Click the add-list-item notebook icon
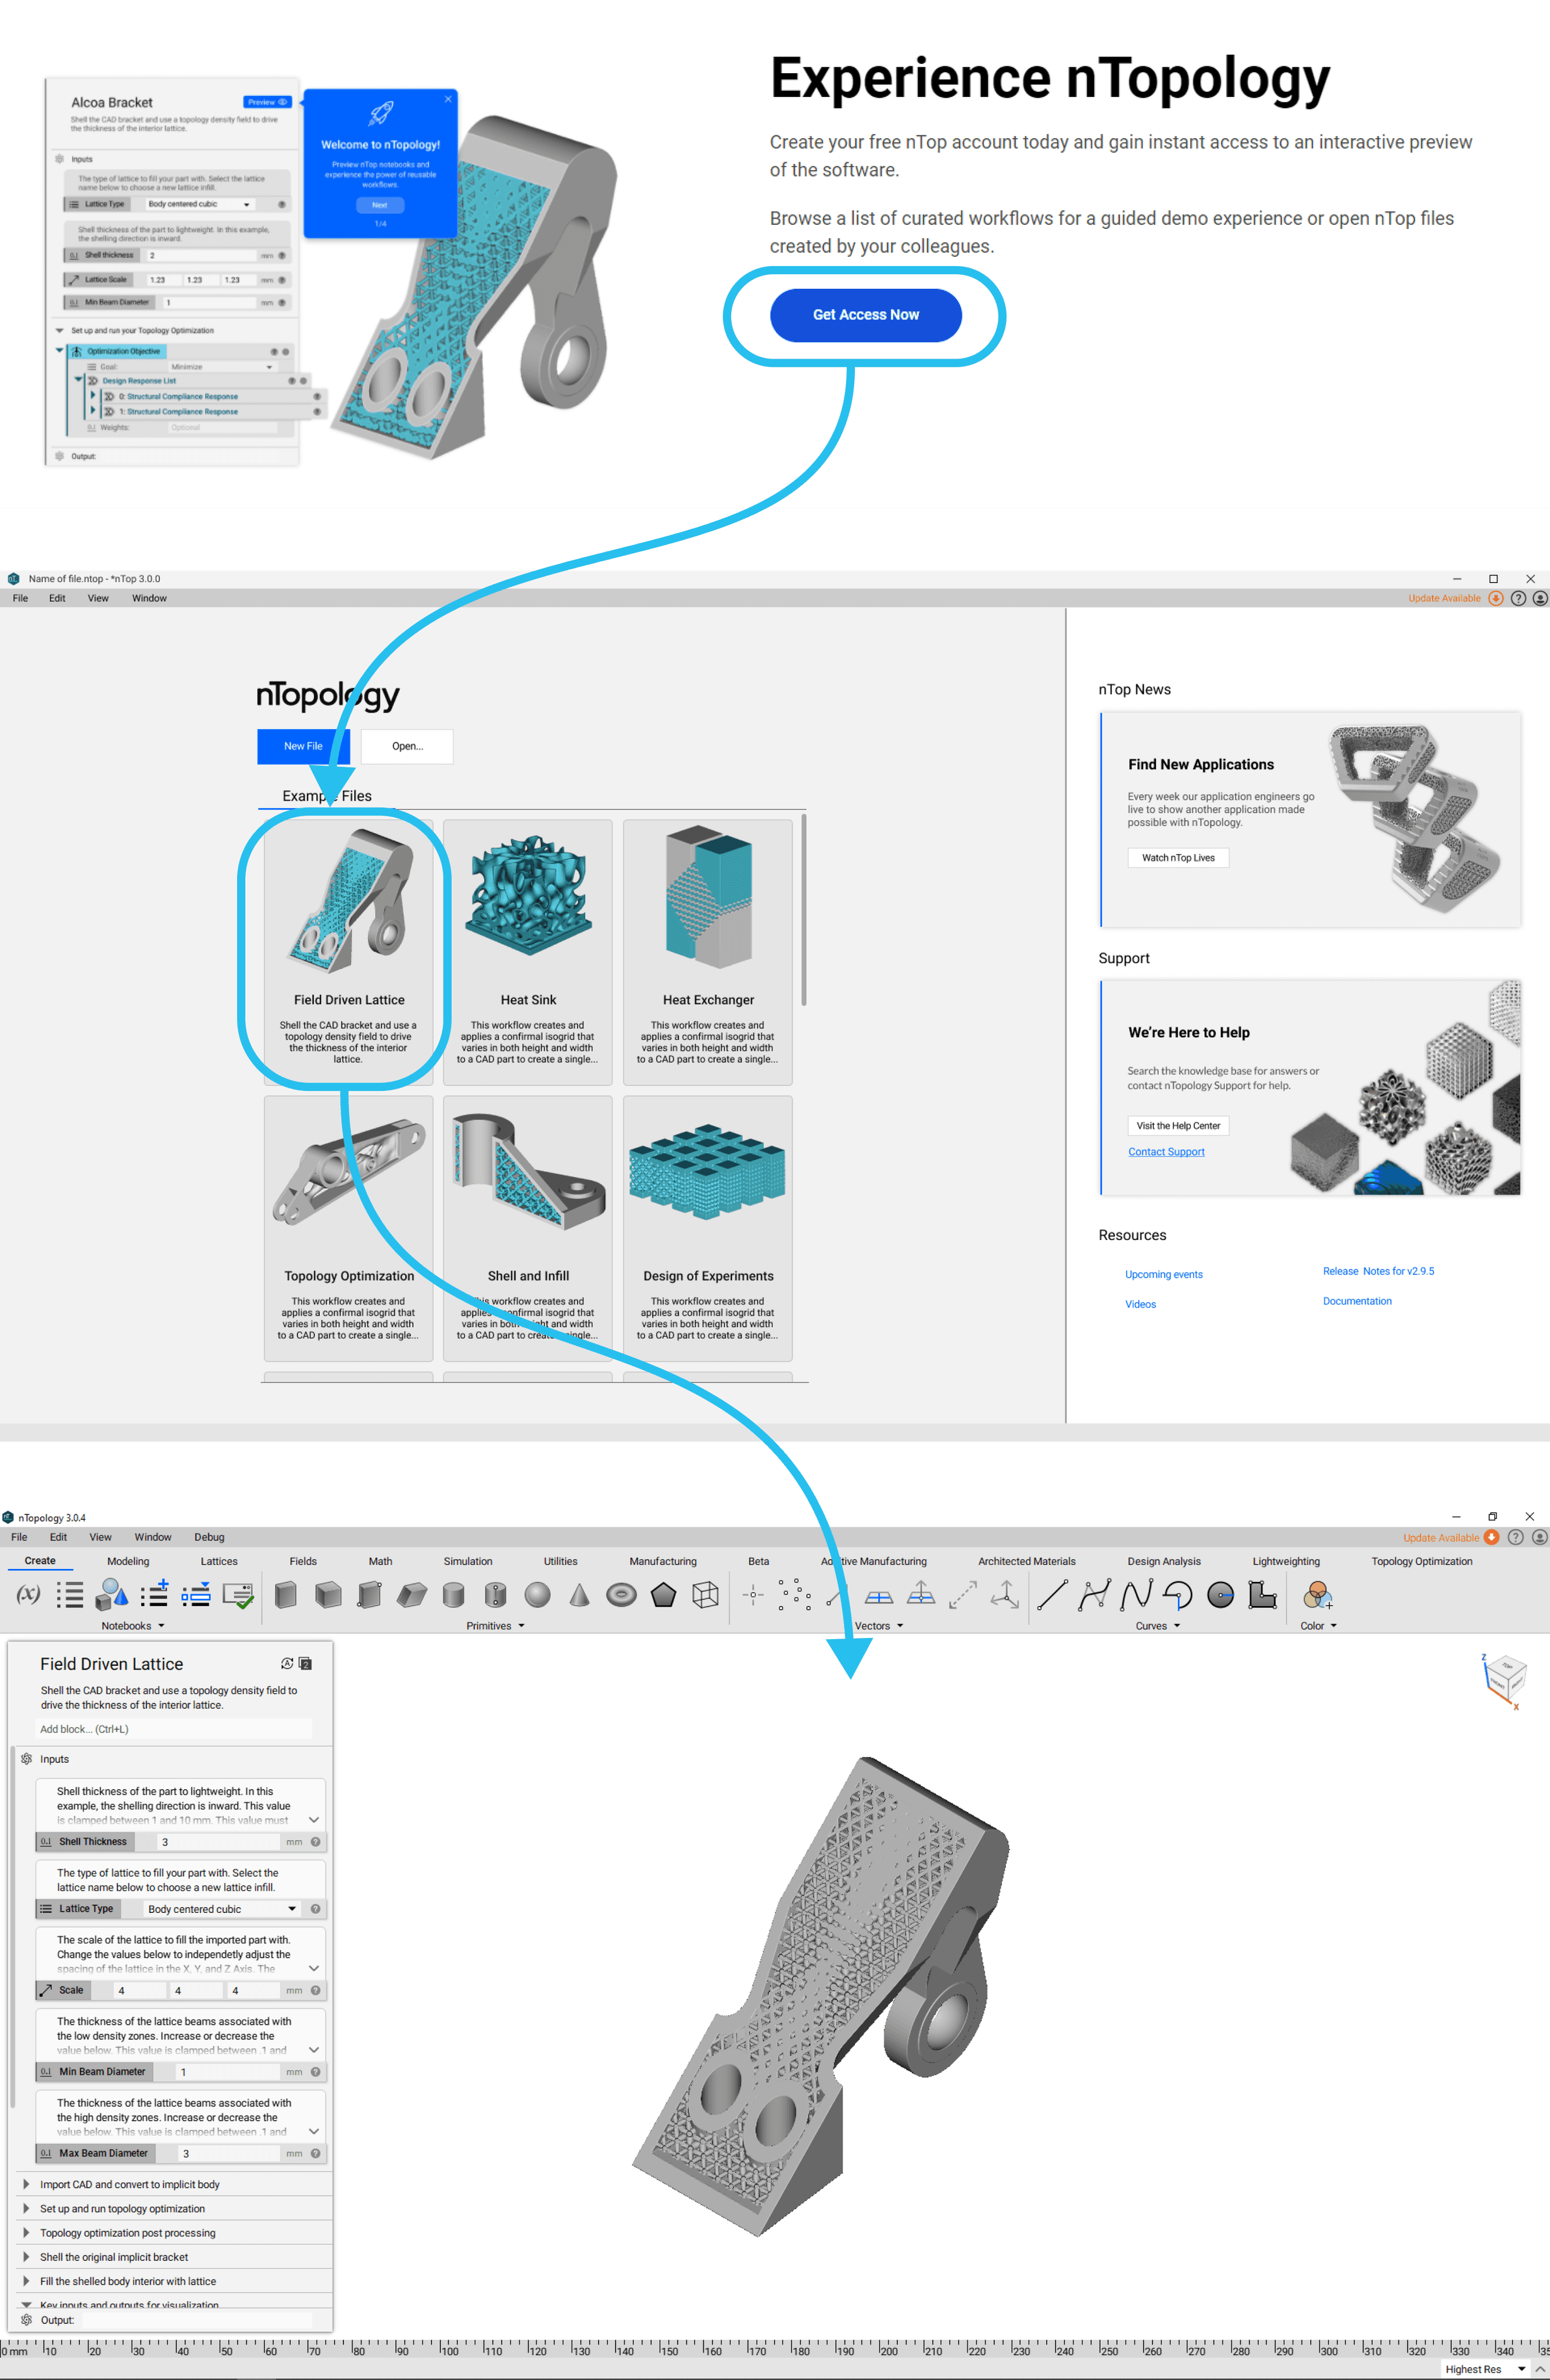The image size is (1550, 2380). [154, 1594]
